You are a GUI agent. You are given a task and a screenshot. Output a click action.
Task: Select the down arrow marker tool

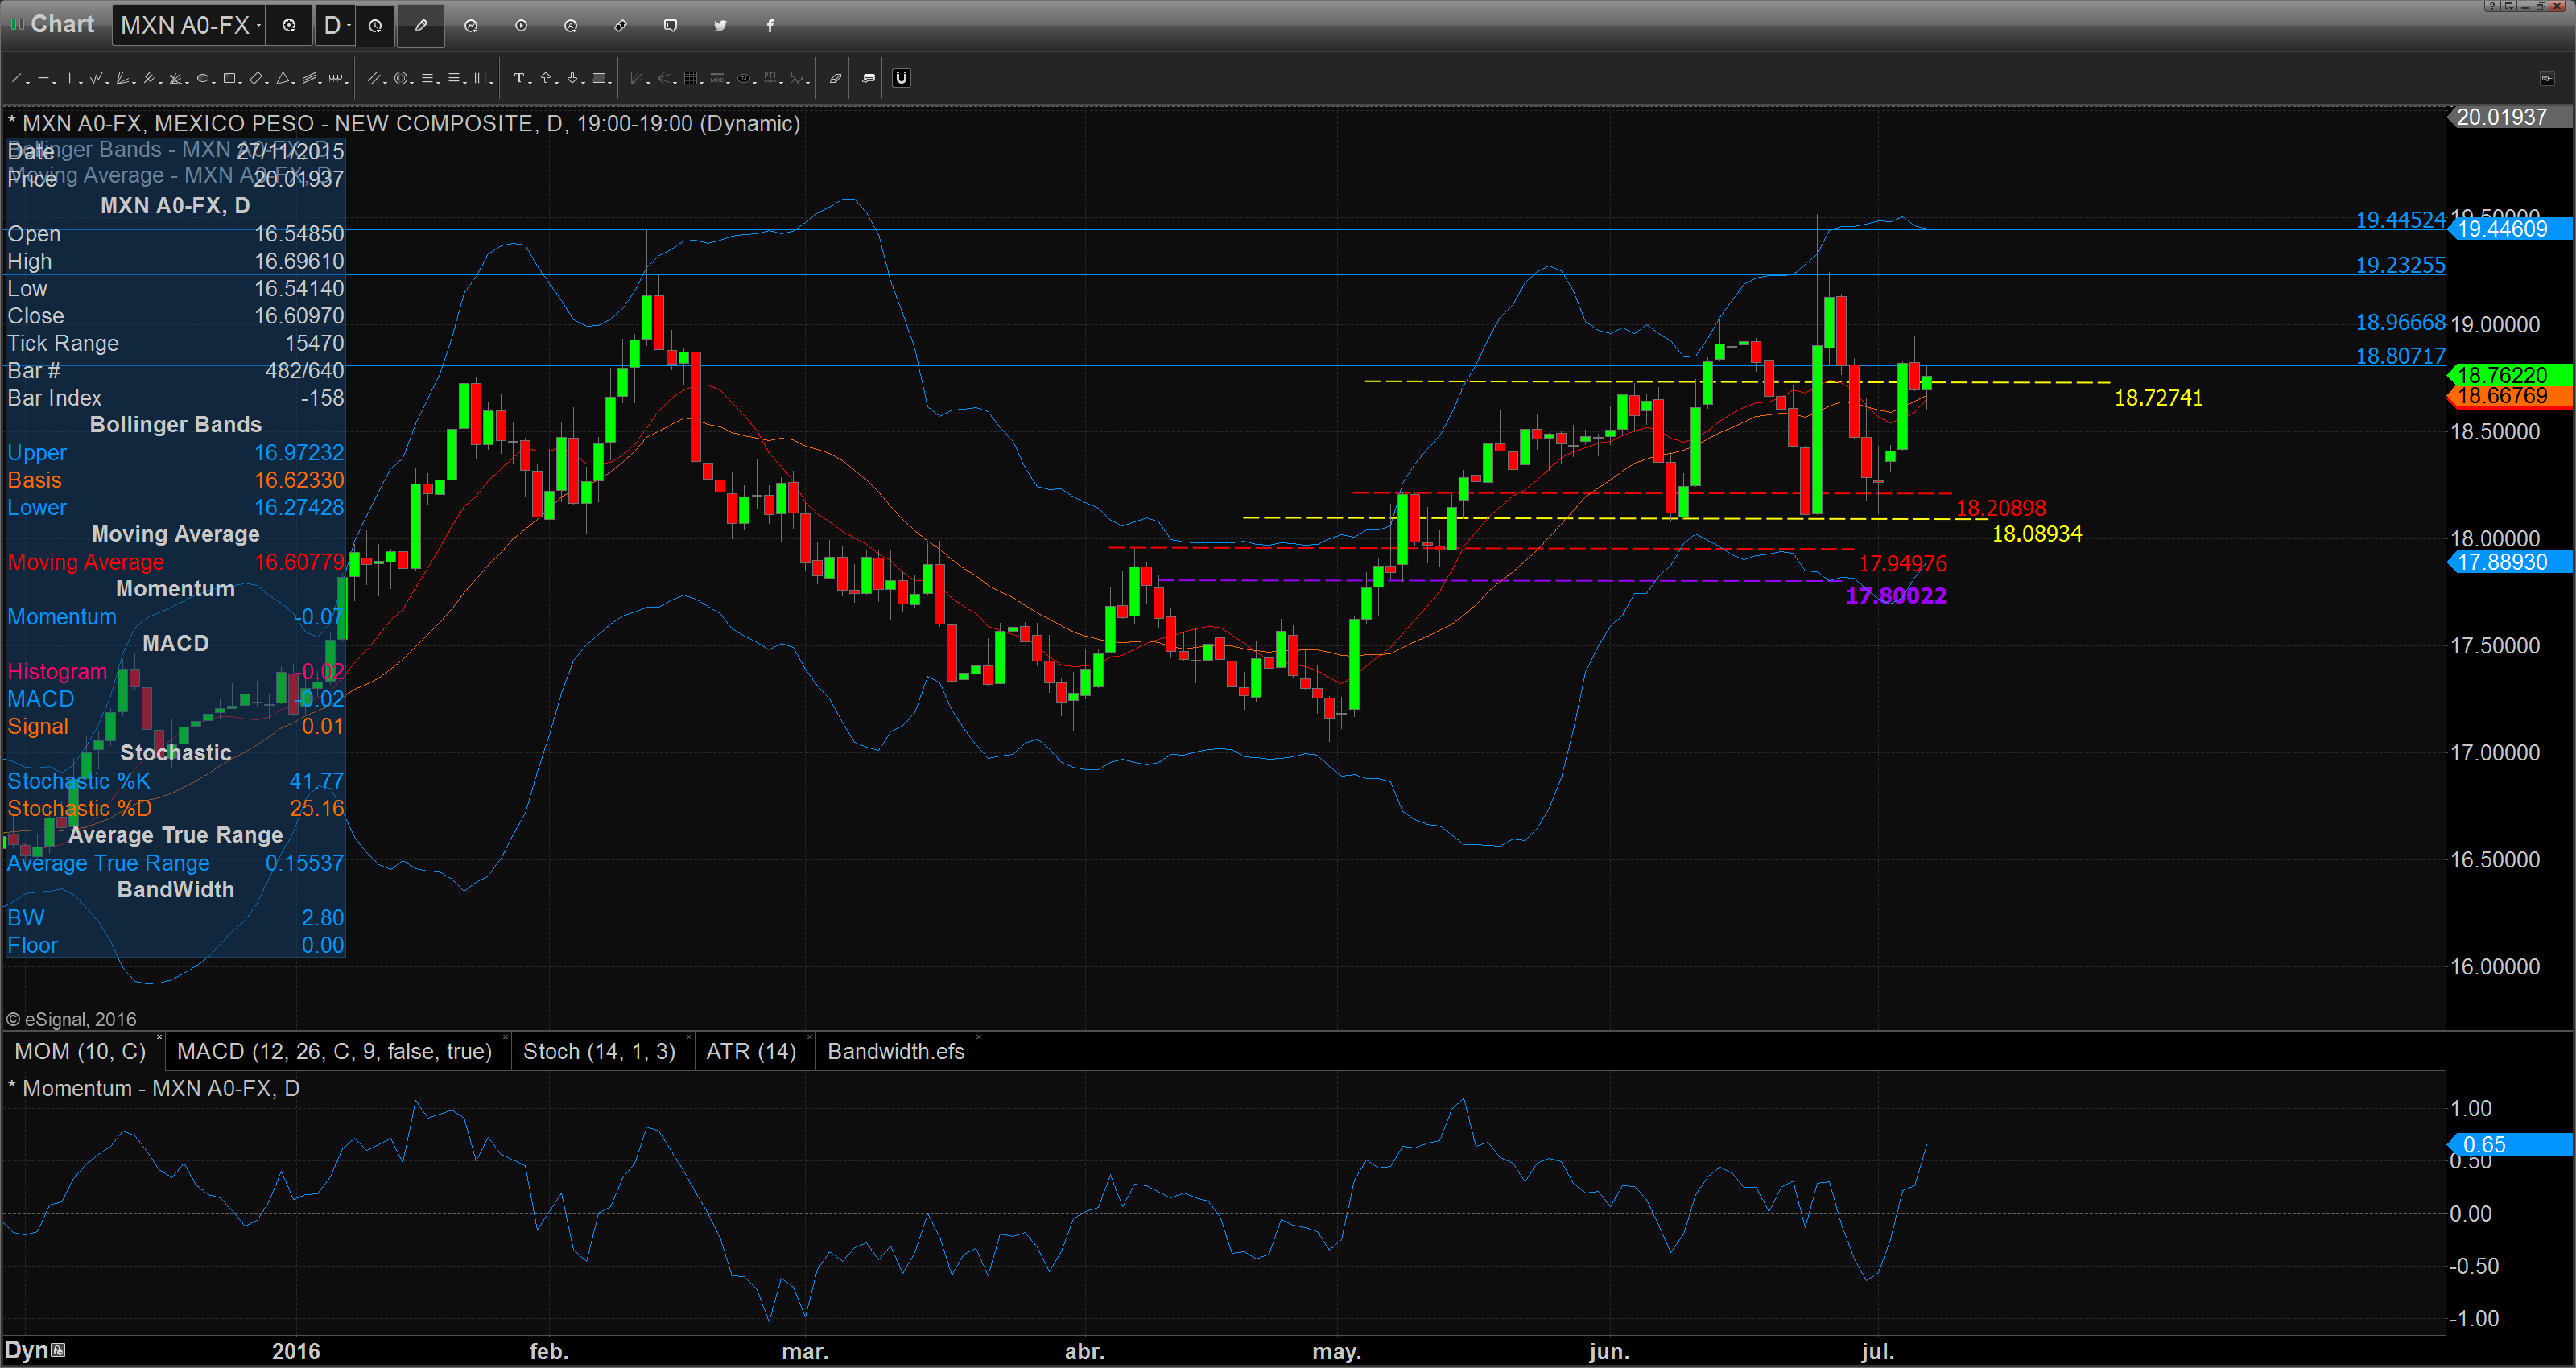click(x=572, y=78)
